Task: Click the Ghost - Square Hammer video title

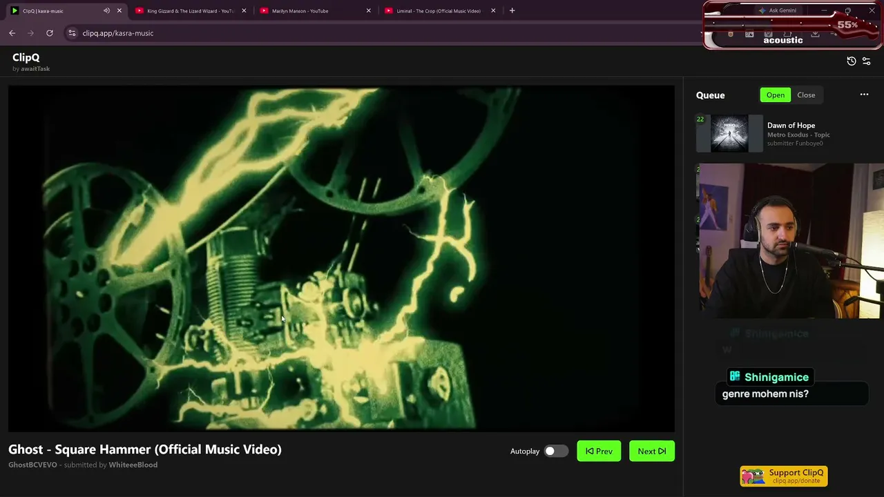Action: 145,449
